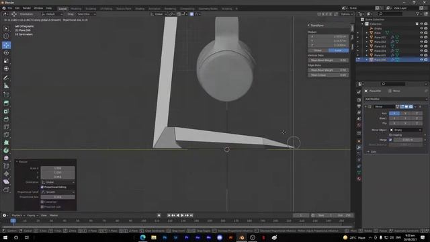This screenshot has height=242, width=430.
Task: Open the Playback menu in the timeline
Action: tap(18, 215)
